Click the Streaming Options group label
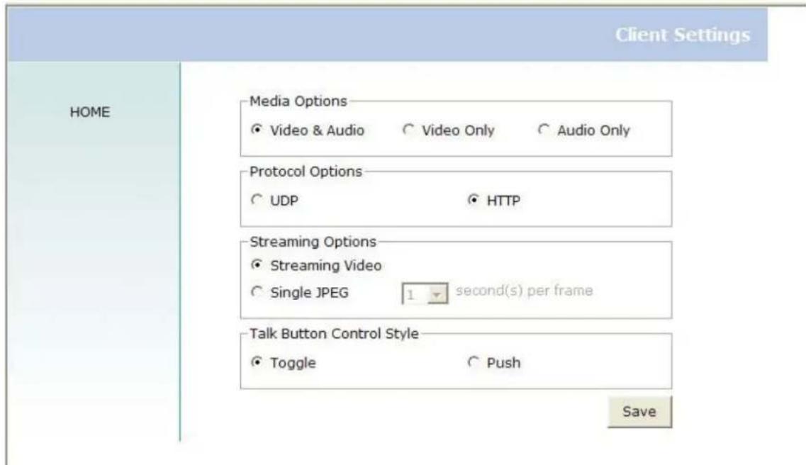Screen dimensions: 806x465 (x=313, y=242)
